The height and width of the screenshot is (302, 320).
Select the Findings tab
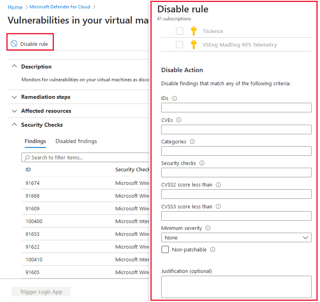(35, 141)
